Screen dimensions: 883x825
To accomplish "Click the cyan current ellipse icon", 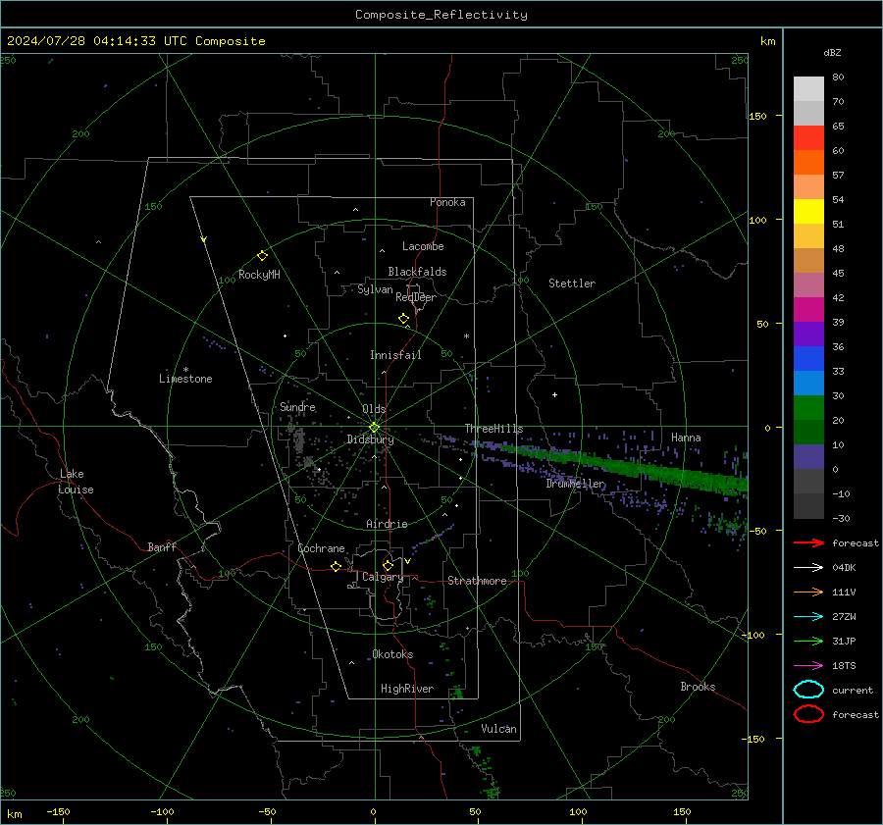I will 808,690.
